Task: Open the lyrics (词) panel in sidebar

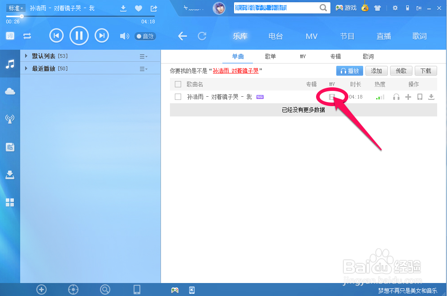Action: point(10,36)
